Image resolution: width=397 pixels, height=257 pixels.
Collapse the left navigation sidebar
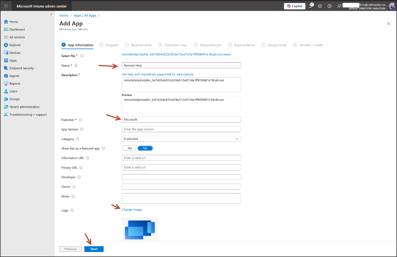(51, 14)
